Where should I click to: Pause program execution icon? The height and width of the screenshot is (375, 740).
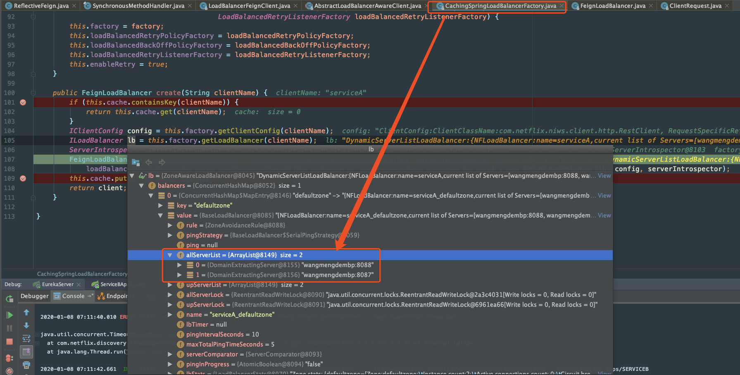coord(9,328)
